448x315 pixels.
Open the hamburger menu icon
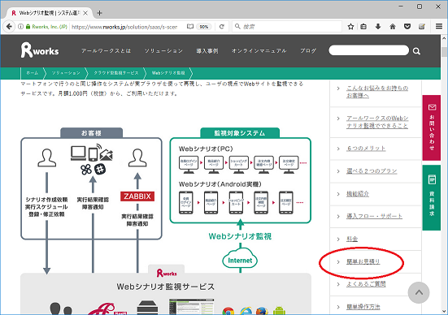(x=439, y=27)
